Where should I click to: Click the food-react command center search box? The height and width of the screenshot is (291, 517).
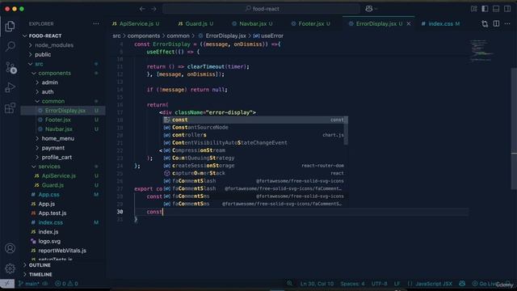coord(262,9)
